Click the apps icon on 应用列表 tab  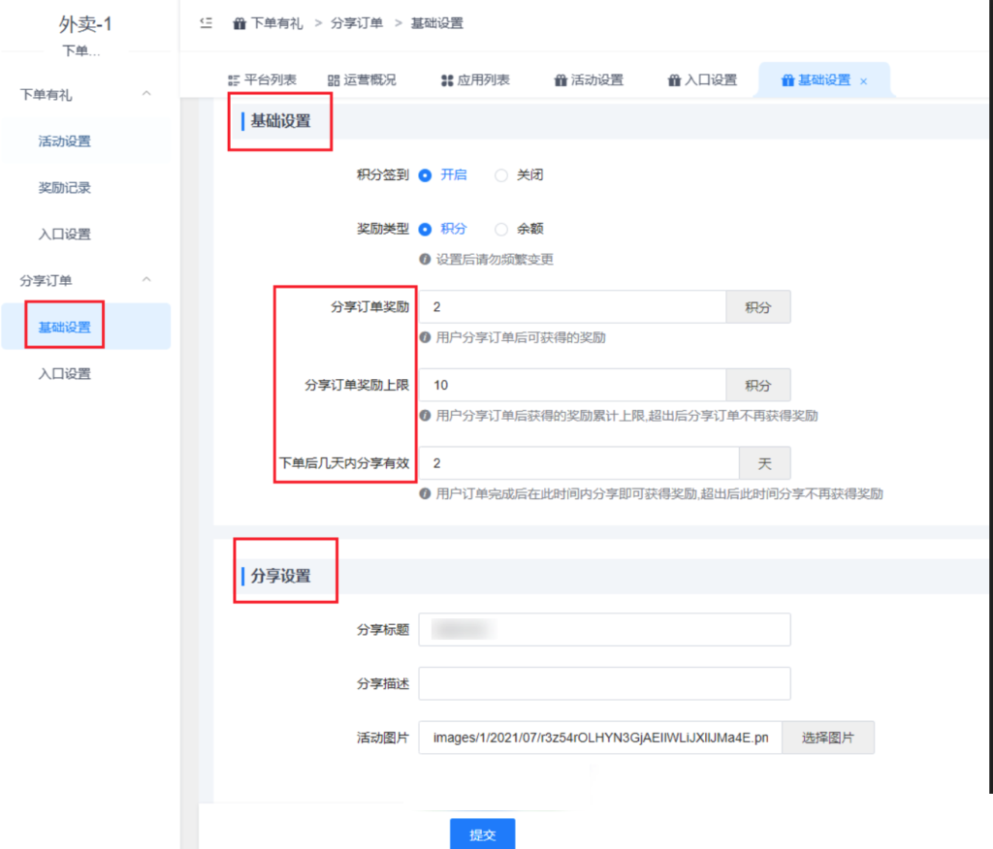(447, 80)
